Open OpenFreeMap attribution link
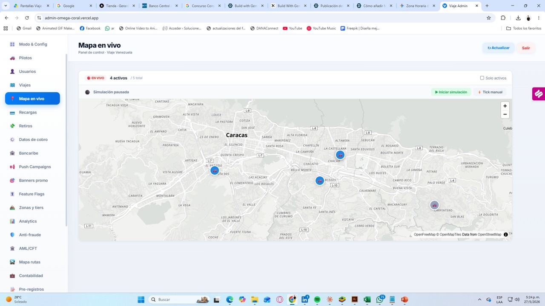This screenshot has width=545, height=306. click(x=425, y=235)
